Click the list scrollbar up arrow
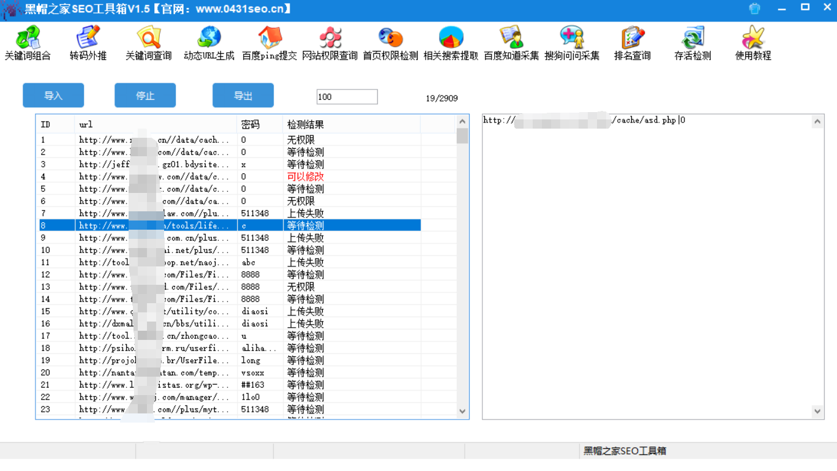The height and width of the screenshot is (471, 837). click(x=462, y=121)
